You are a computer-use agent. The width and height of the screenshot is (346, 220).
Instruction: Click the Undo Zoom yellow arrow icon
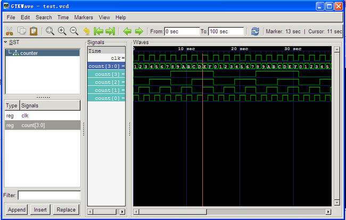coord(86,31)
